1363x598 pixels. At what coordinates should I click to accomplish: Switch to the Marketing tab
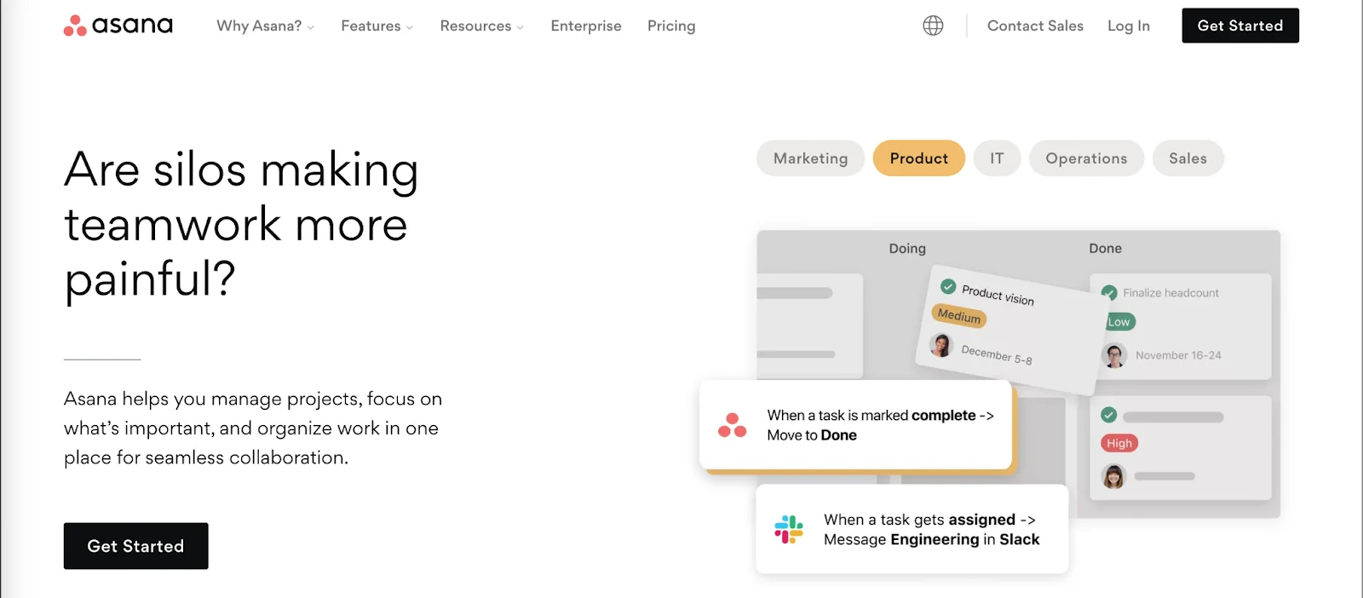(x=810, y=158)
